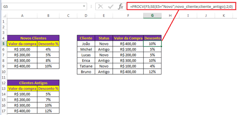Click the Clientes Antigos table title
The width and height of the screenshot is (237, 115).
[33, 83]
